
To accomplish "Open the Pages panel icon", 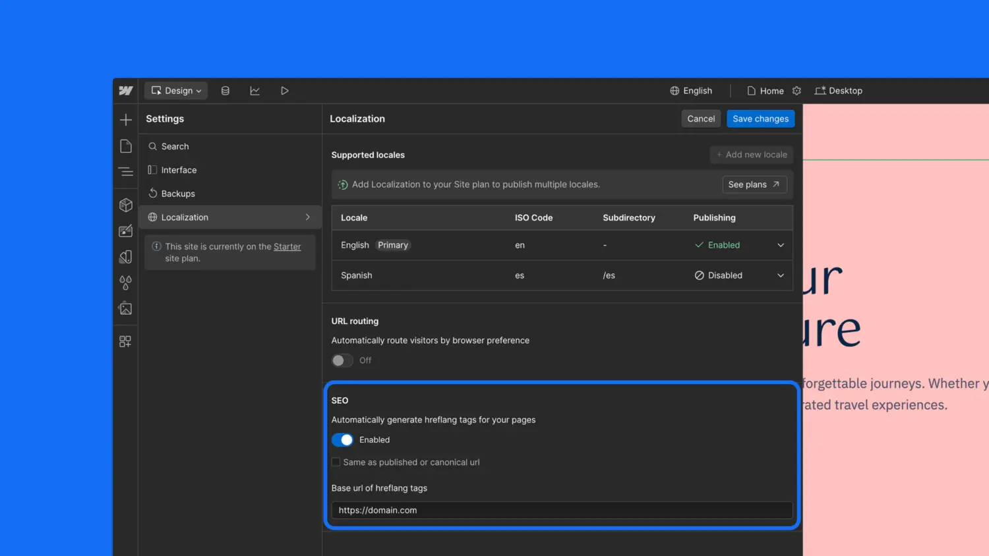I will [126, 146].
